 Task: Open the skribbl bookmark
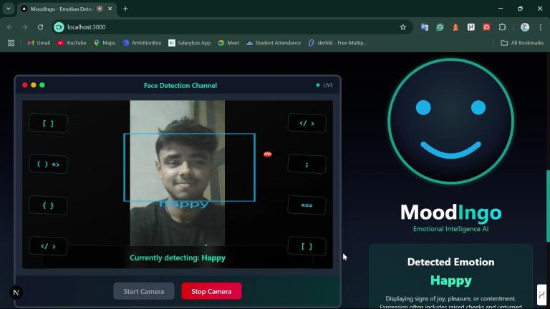click(337, 43)
